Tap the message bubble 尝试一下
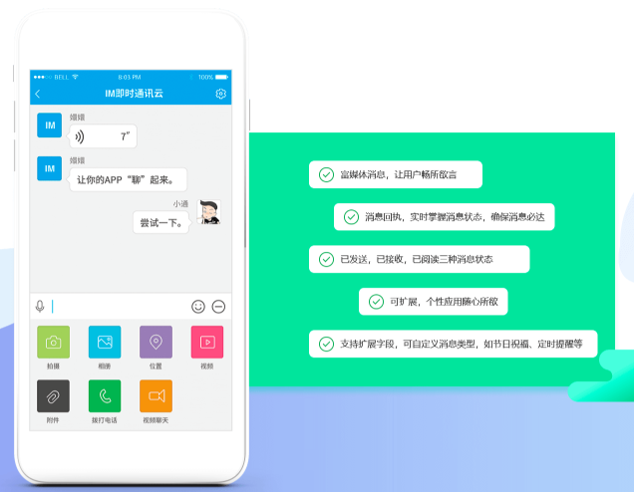634x492 pixels. (161, 222)
